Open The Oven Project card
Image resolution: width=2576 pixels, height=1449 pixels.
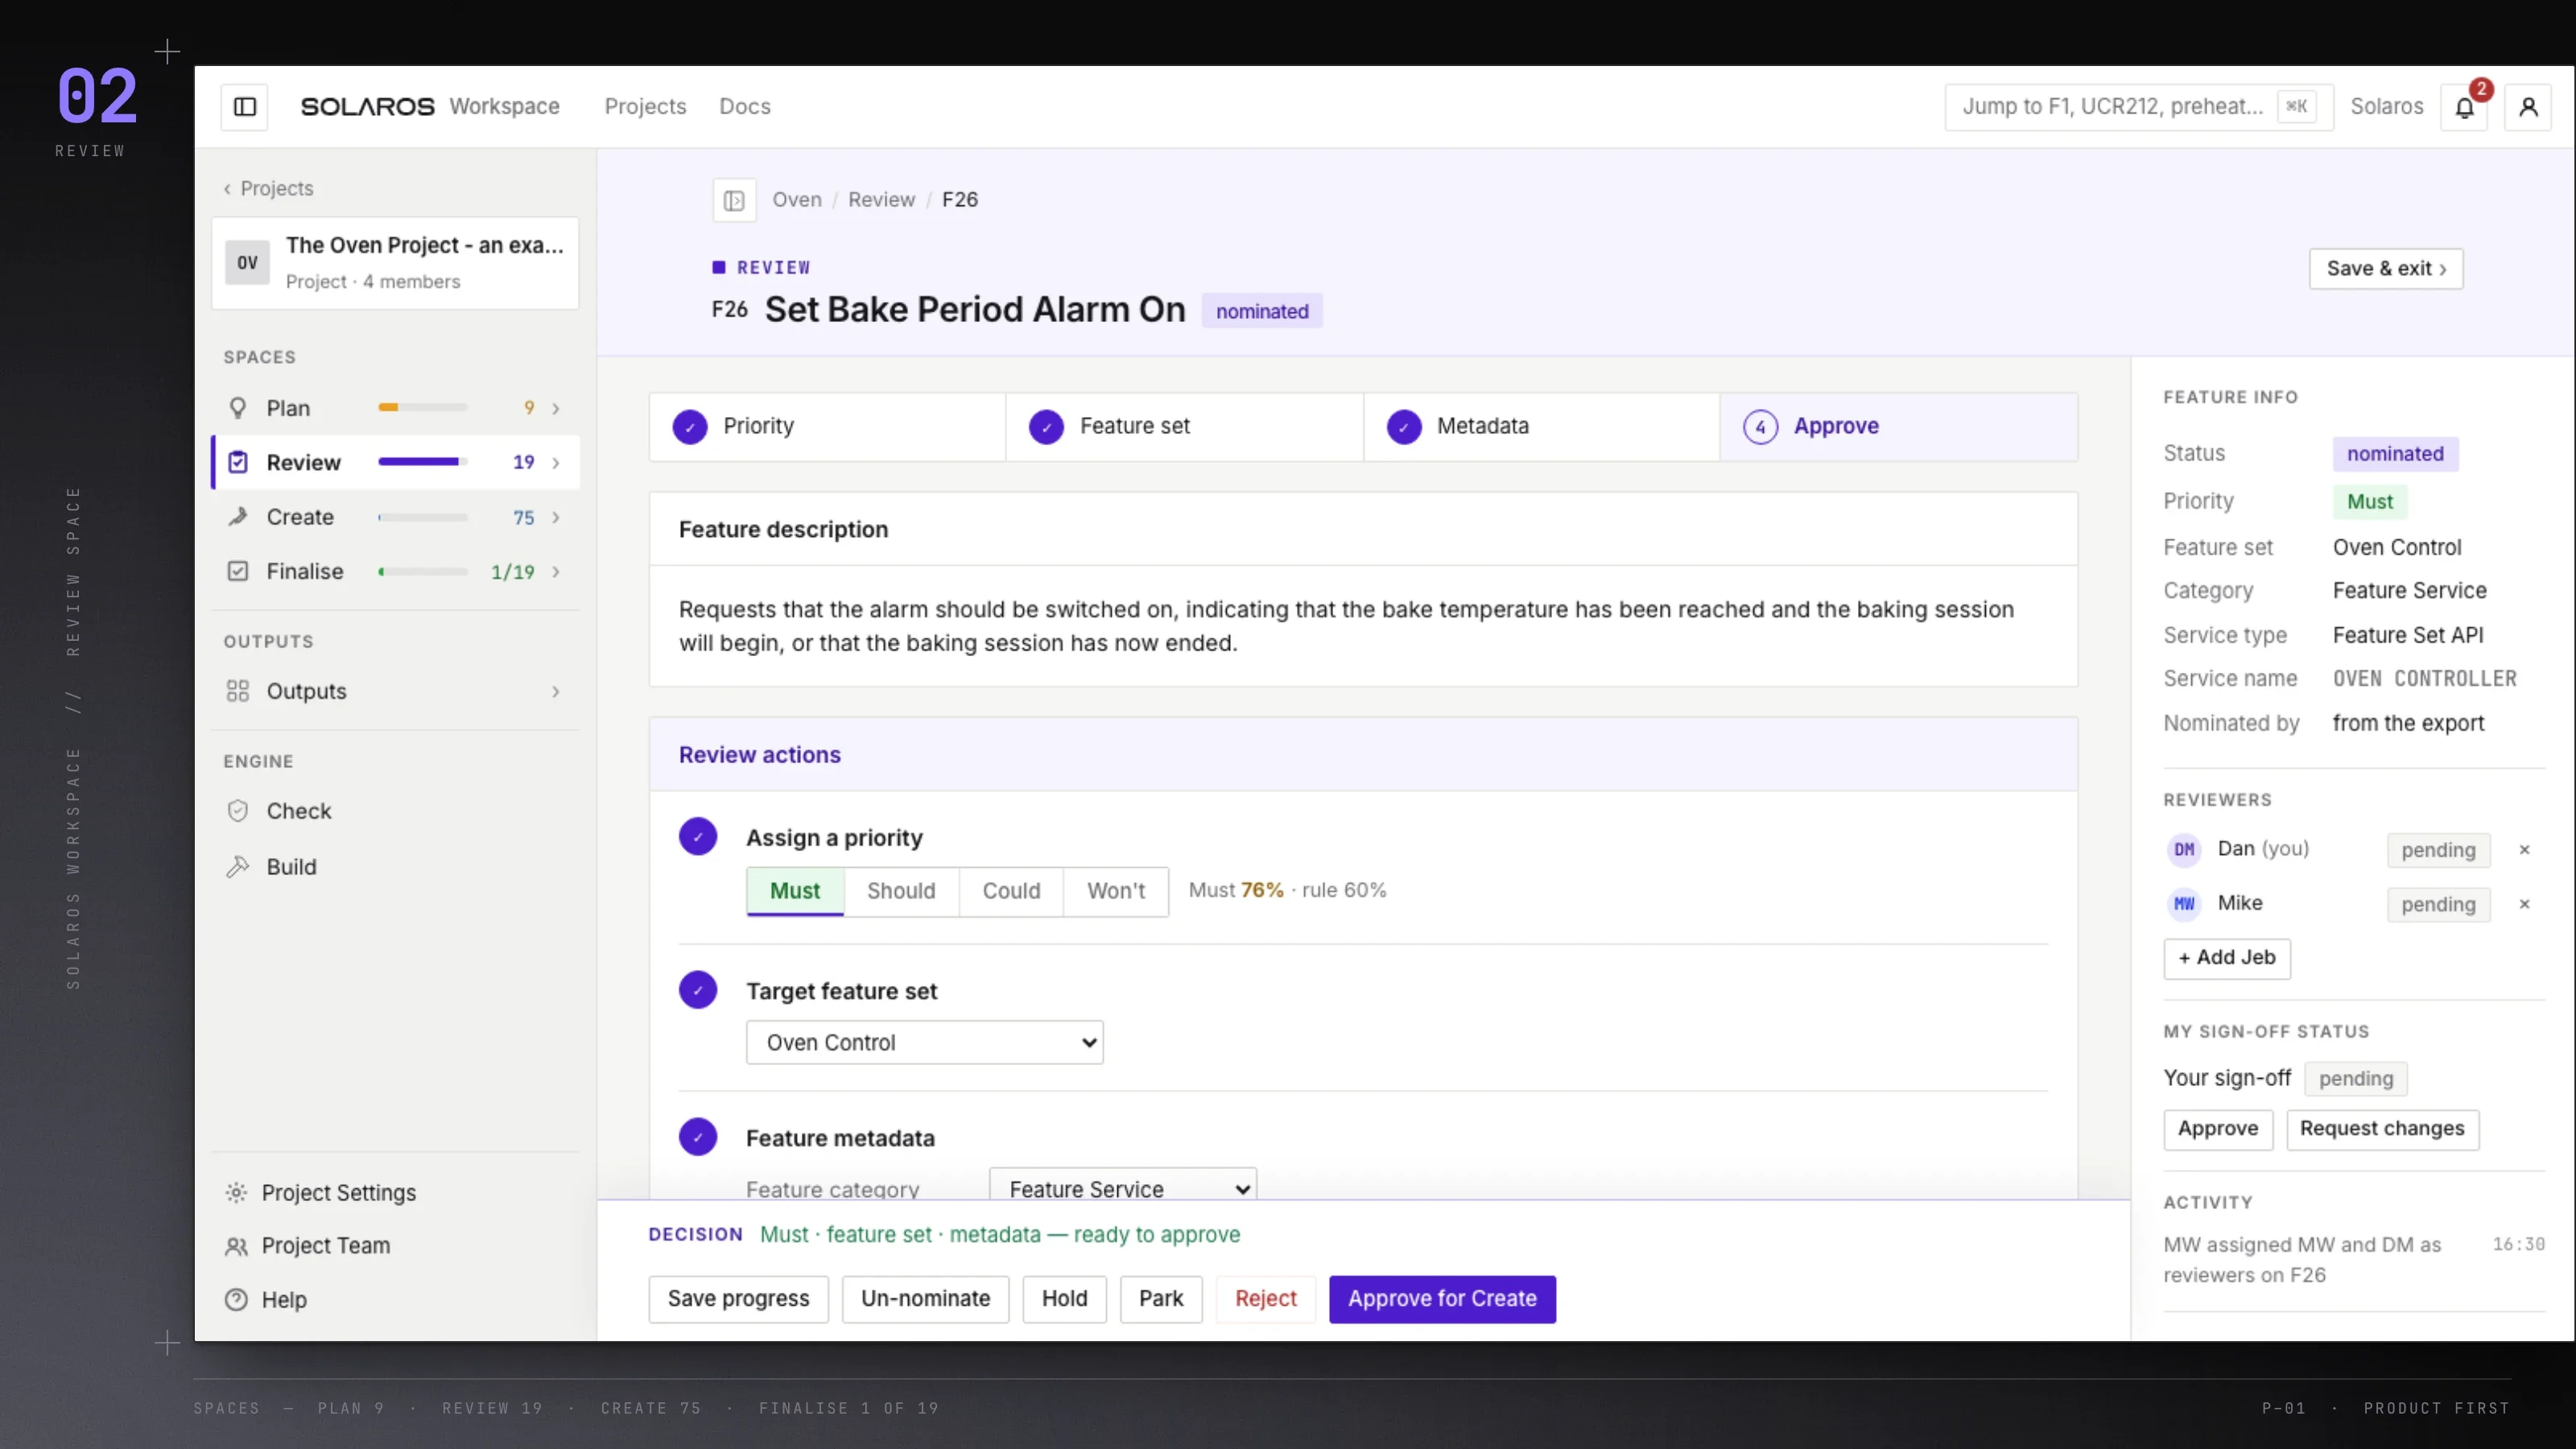[395, 263]
